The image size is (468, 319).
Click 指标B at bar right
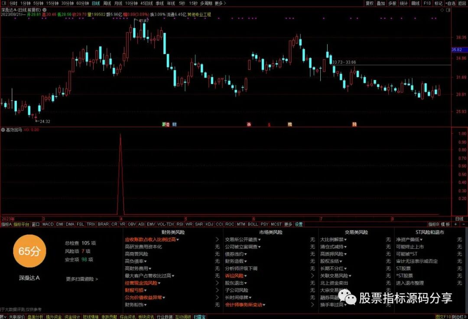point(434,224)
